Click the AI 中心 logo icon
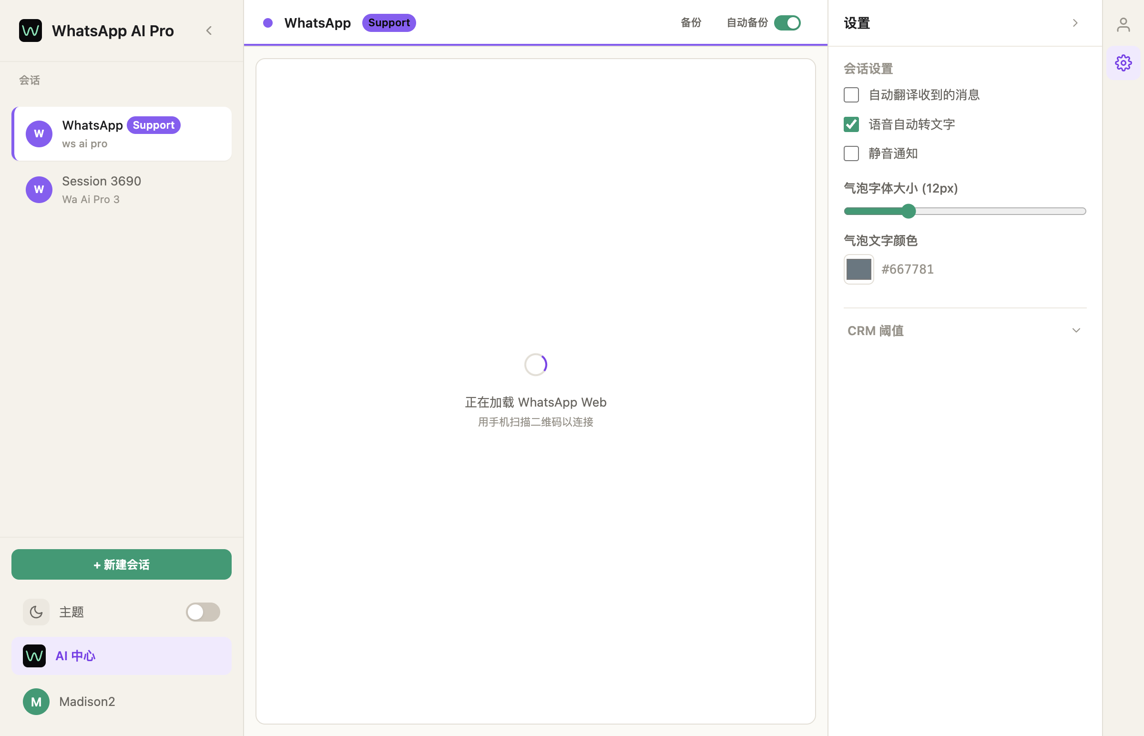1144x736 pixels. (x=34, y=656)
